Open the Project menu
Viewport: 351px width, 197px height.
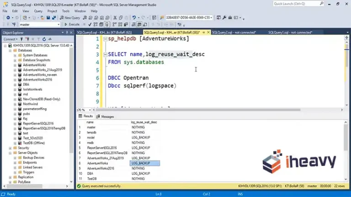[x=52, y=11]
